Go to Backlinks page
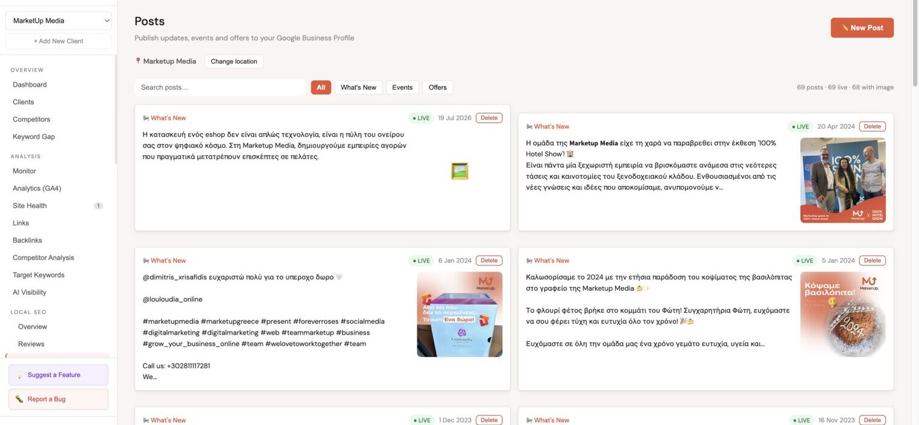 coord(27,240)
